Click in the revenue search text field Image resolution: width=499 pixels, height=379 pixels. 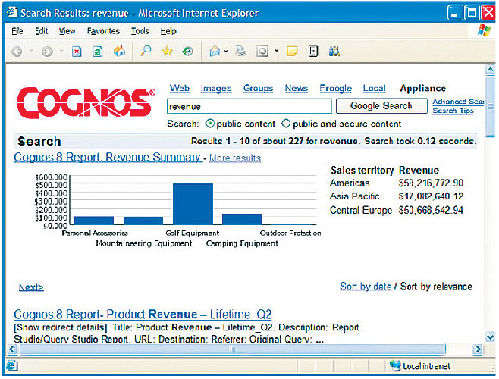(x=249, y=107)
